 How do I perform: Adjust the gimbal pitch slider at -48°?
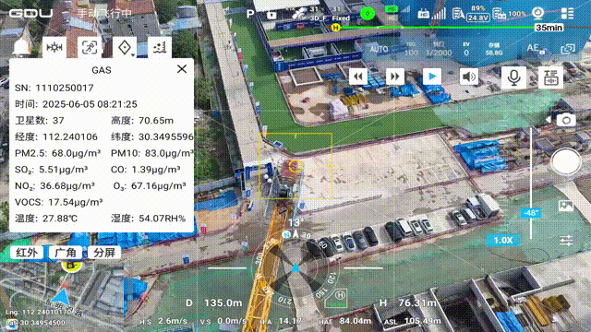(x=531, y=213)
